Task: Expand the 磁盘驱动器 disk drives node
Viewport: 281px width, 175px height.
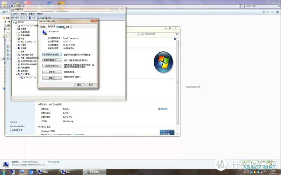Action: coord(16,32)
